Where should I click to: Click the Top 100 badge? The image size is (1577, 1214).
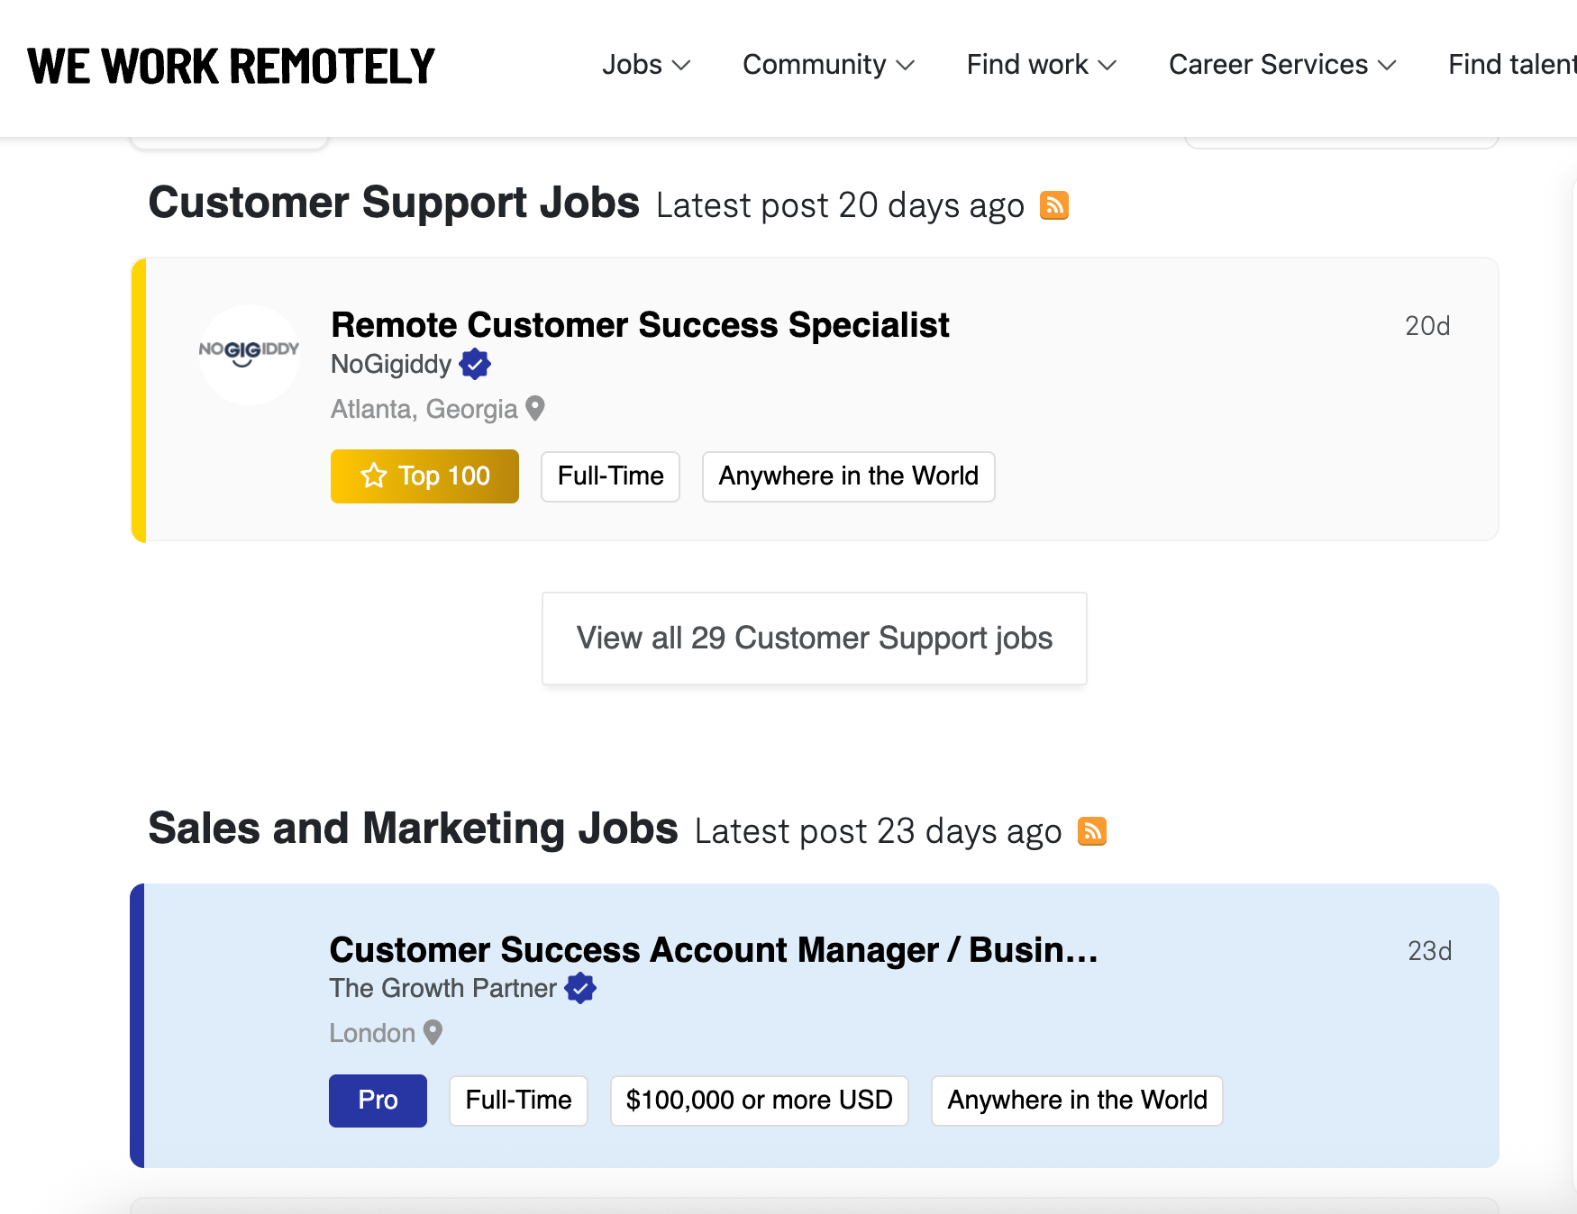point(424,476)
